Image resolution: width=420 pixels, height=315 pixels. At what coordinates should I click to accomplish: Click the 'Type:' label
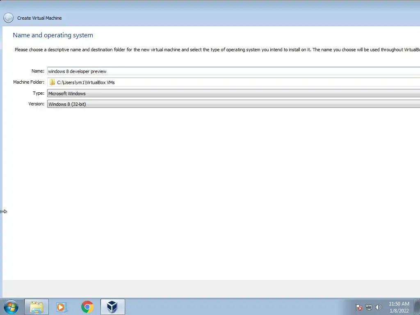click(x=39, y=93)
